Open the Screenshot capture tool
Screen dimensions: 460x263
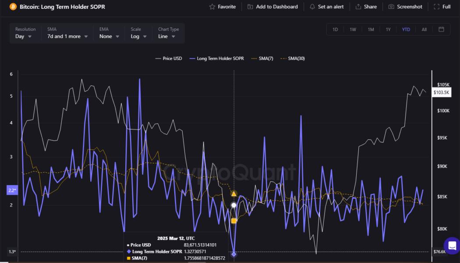[405, 7]
